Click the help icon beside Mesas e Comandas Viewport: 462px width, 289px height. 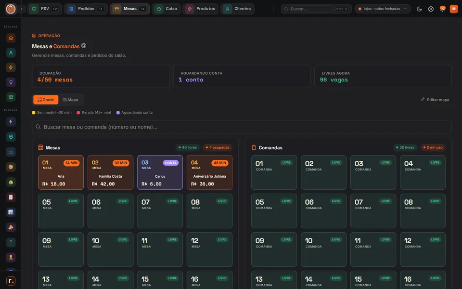coord(84,46)
